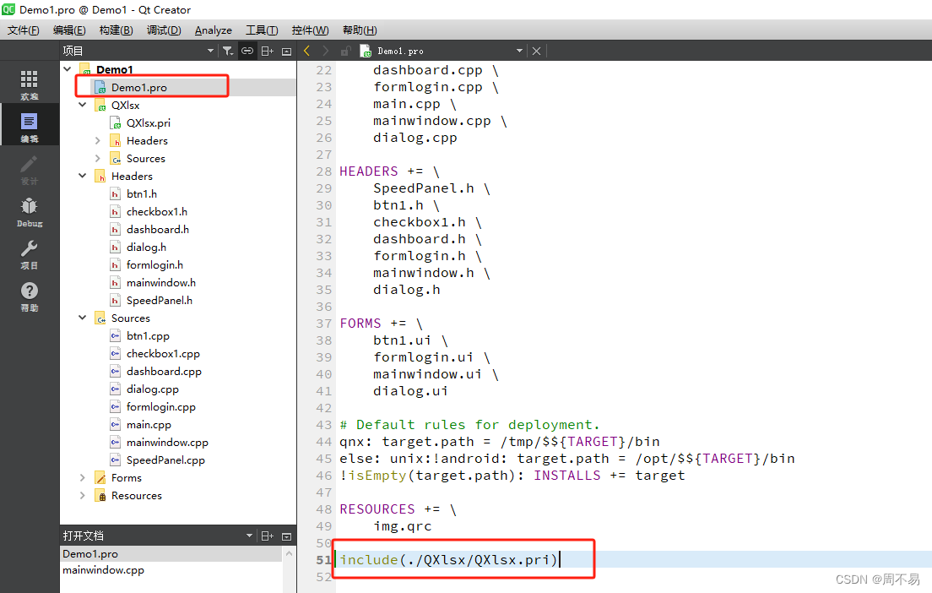The width and height of the screenshot is (932, 593).
Task: Select checkbox1.cpp source file
Action: tap(163, 354)
